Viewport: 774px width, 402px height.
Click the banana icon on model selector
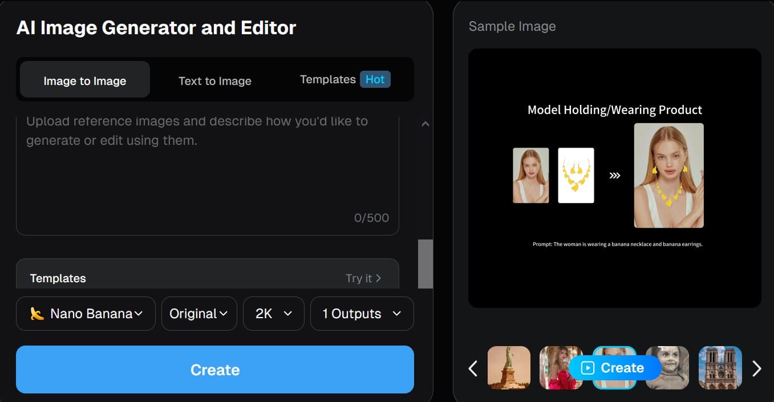pos(37,314)
